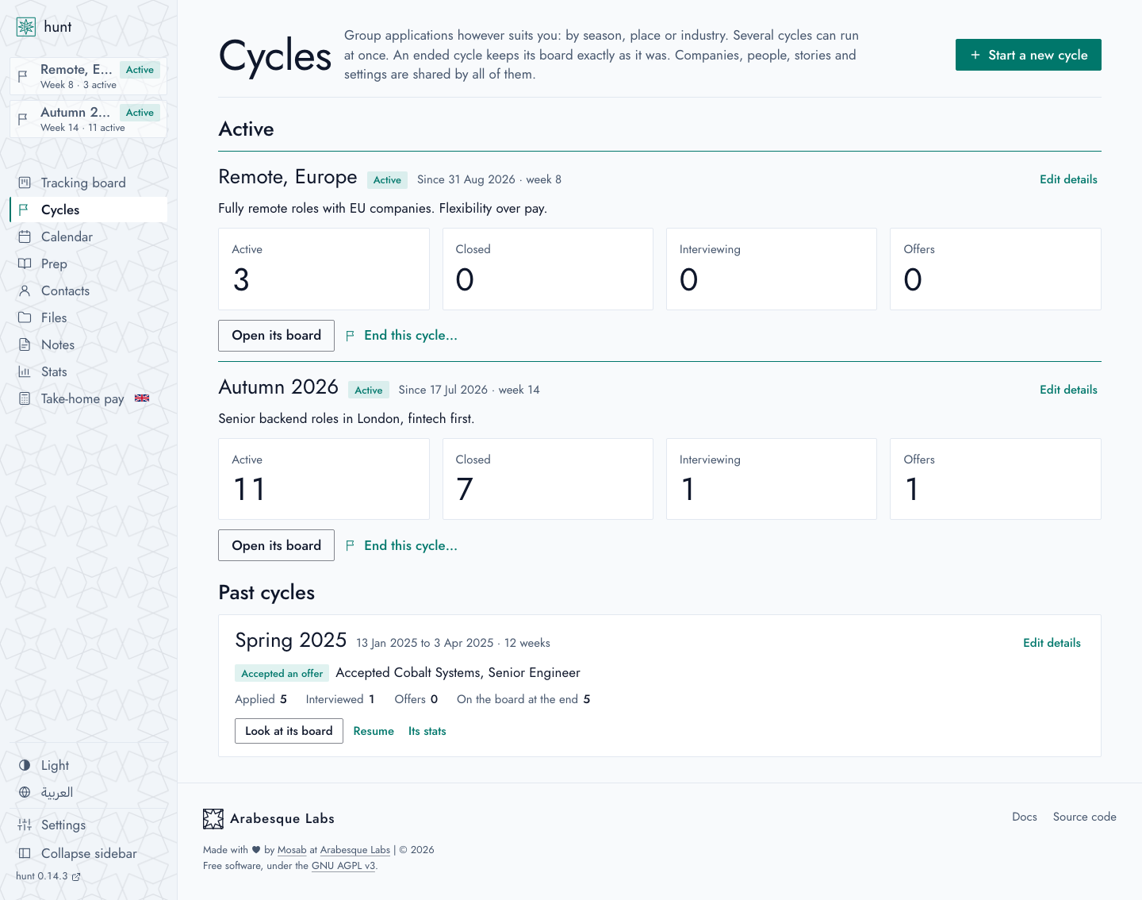Open the Tracking board icon in sidebar
1142x900 pixels.
[25, 183]
